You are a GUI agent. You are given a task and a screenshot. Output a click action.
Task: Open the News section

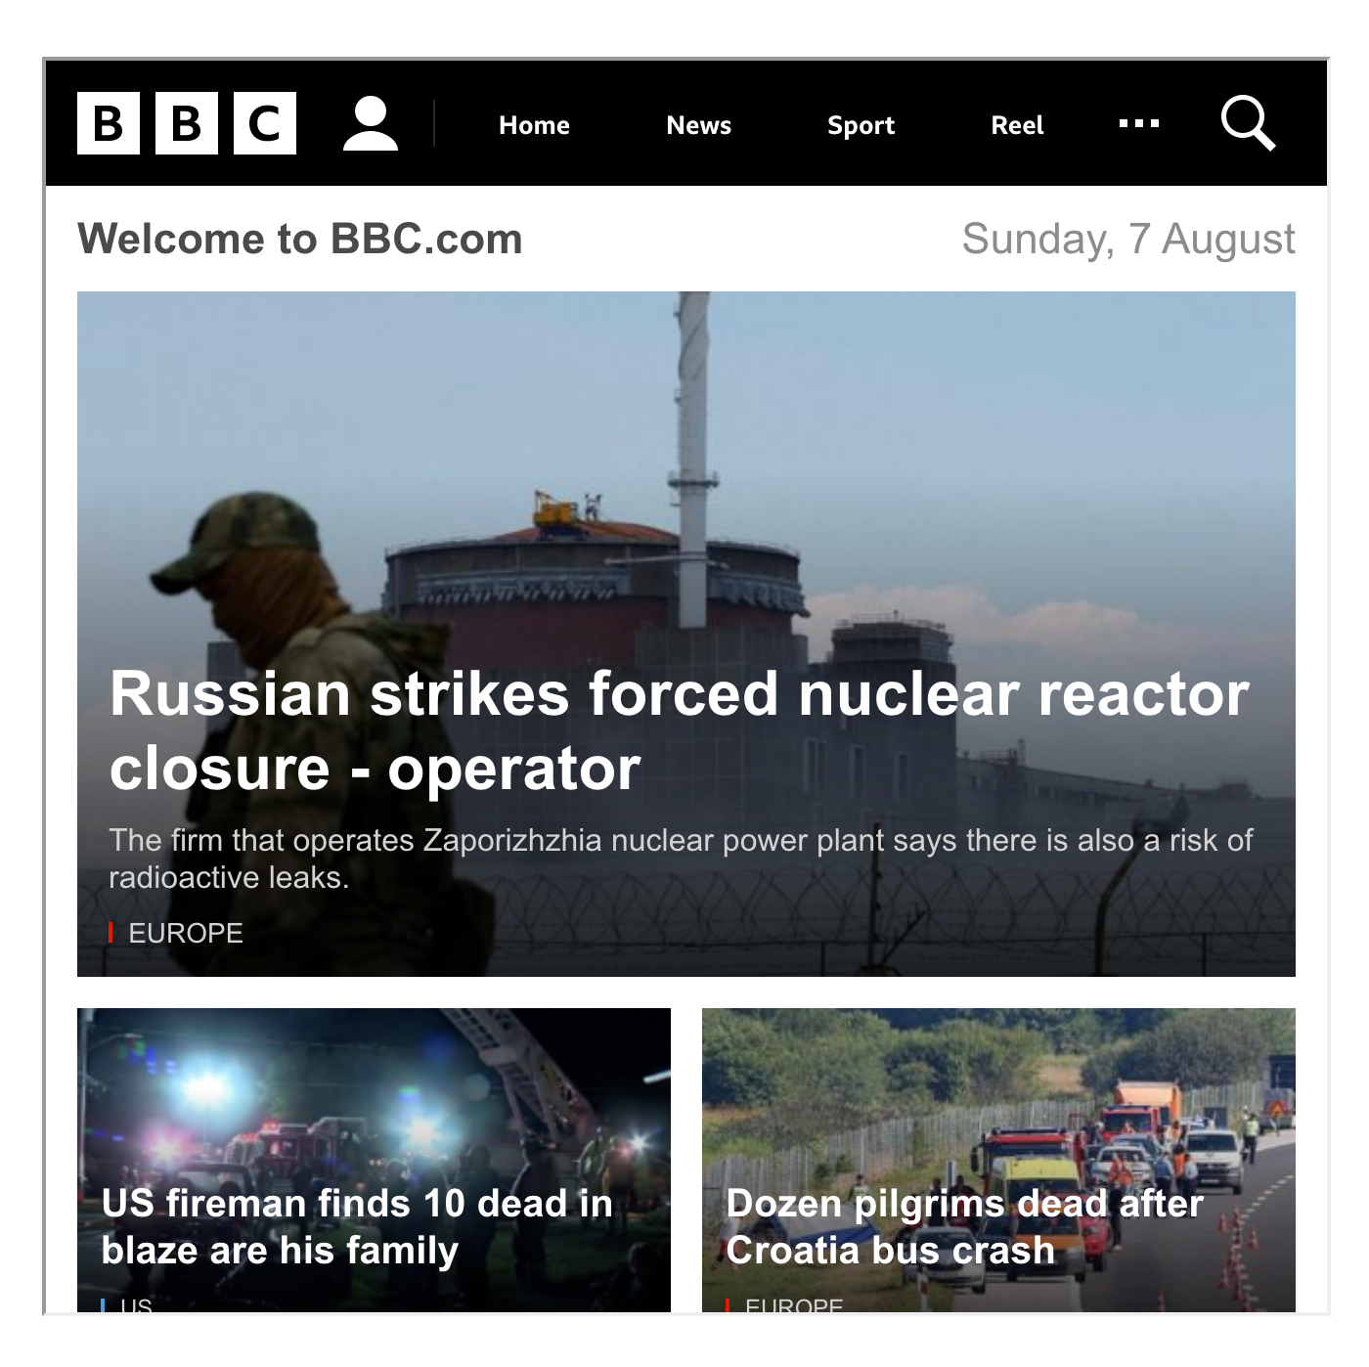pos(698,125)
